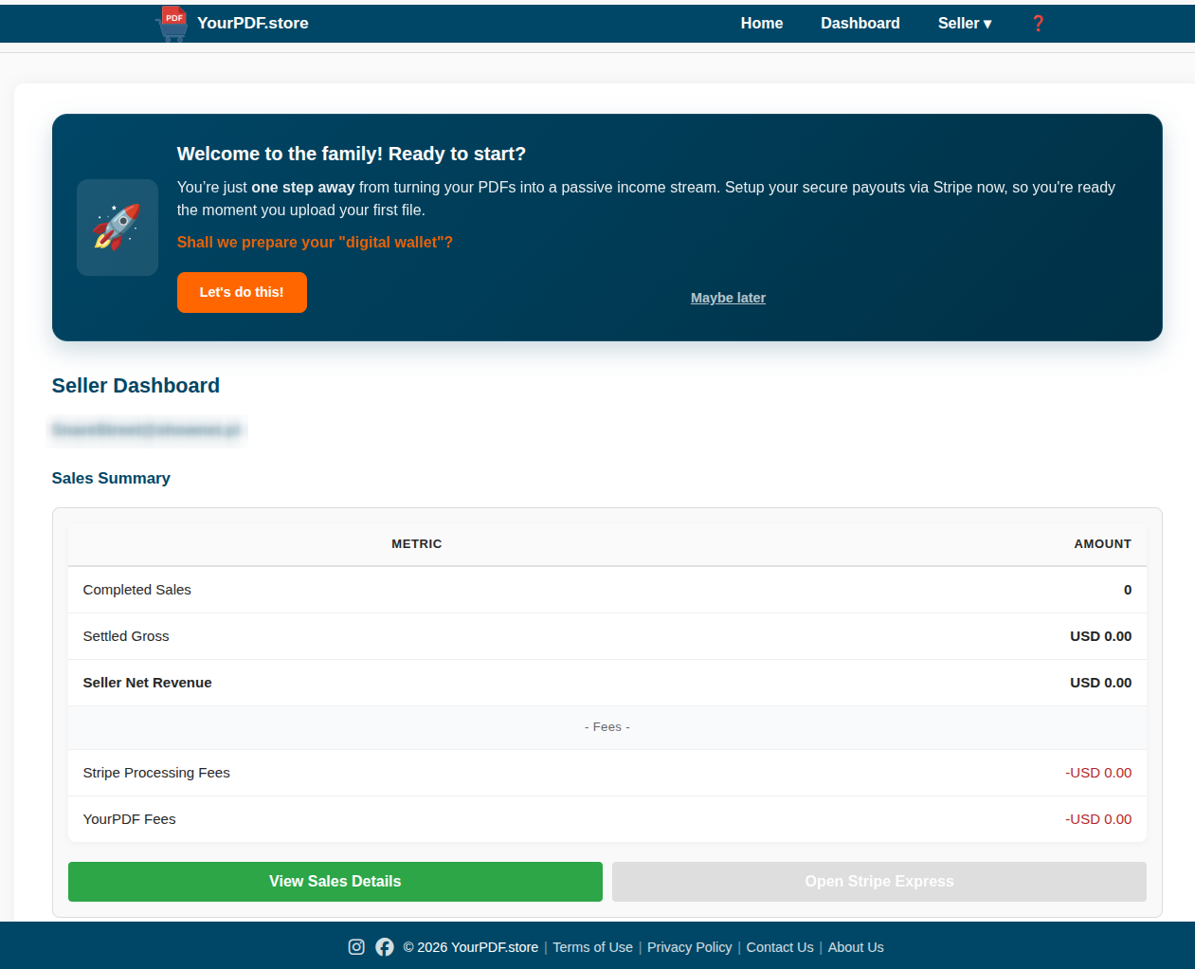Open the red question mark help icon

coord(1038,24)
